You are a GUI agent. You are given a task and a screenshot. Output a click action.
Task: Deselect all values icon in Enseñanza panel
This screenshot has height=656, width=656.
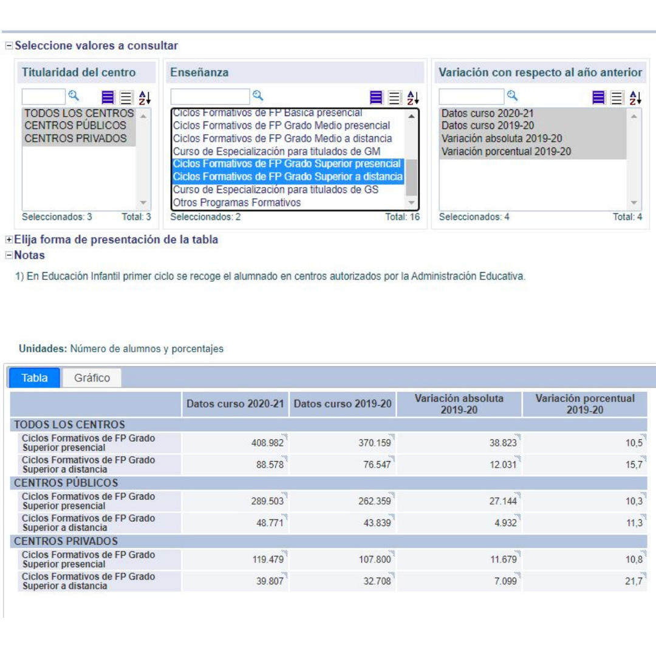click(394, 97)
